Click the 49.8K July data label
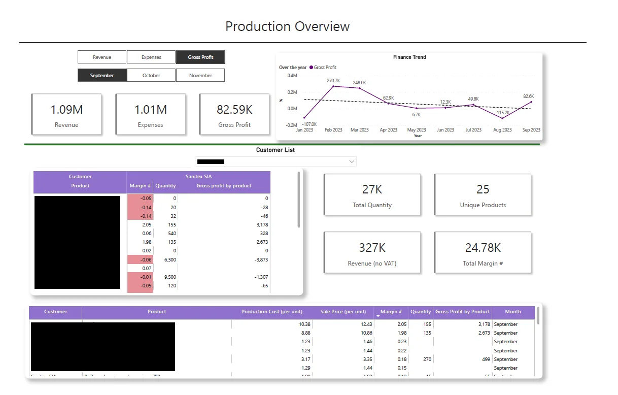Image resolution: width=618 pixels, height=395 pixels. (x=473, y=99)
